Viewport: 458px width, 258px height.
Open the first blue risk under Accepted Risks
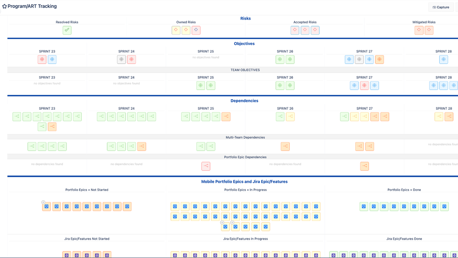pyautogui.click(x=295, y=30)
